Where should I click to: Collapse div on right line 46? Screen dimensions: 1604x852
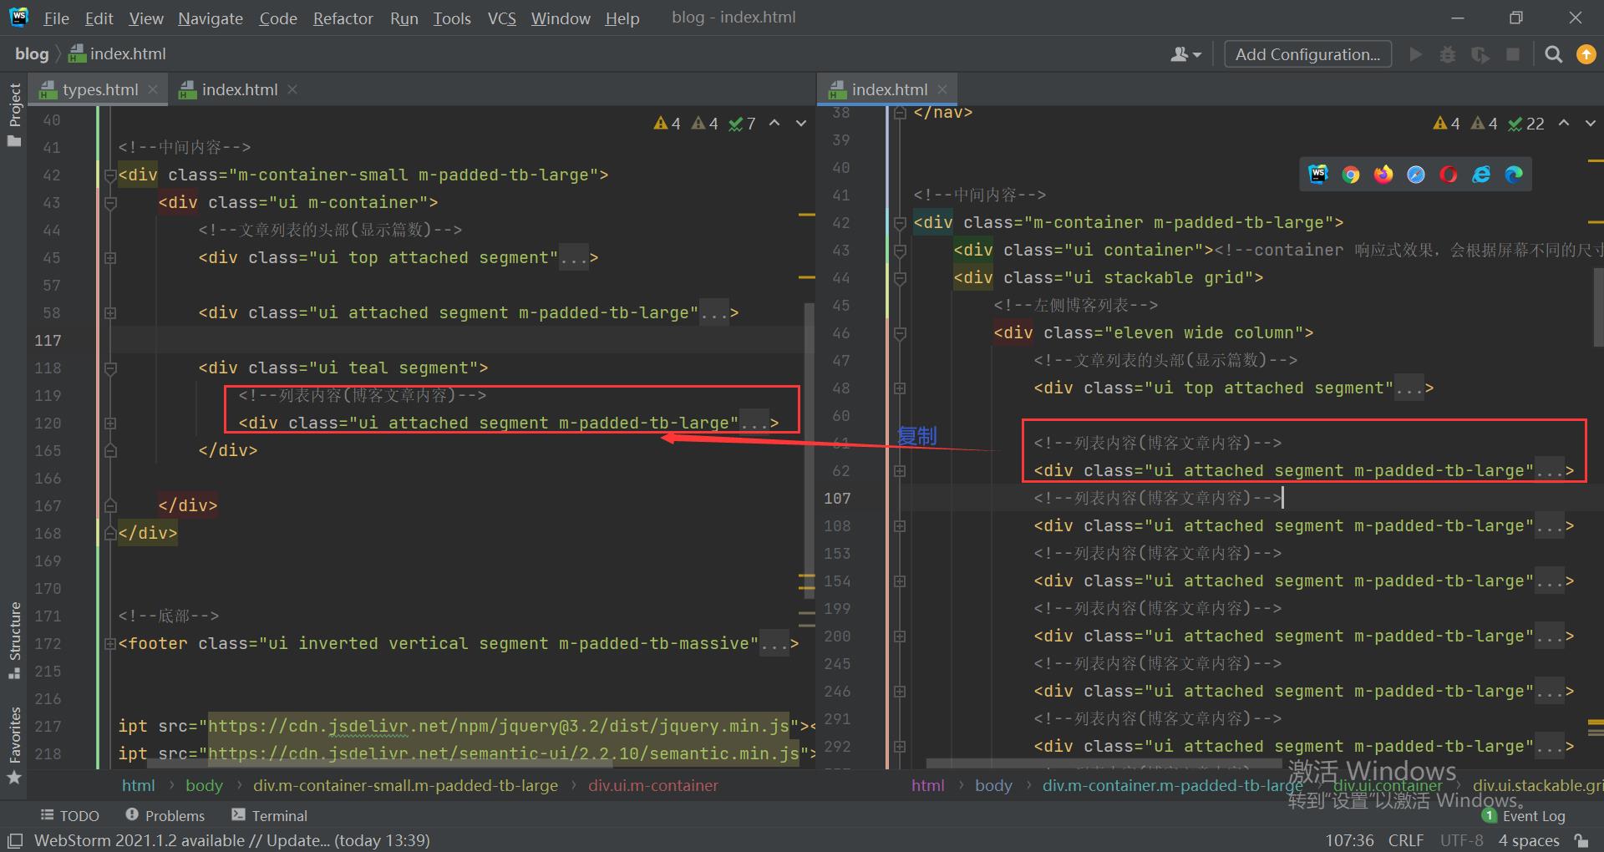900,333
